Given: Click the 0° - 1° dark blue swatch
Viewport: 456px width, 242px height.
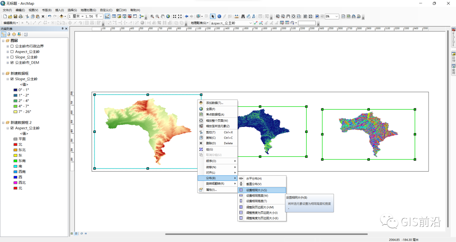Looking at the screenshot, I should tap(16, 90).
